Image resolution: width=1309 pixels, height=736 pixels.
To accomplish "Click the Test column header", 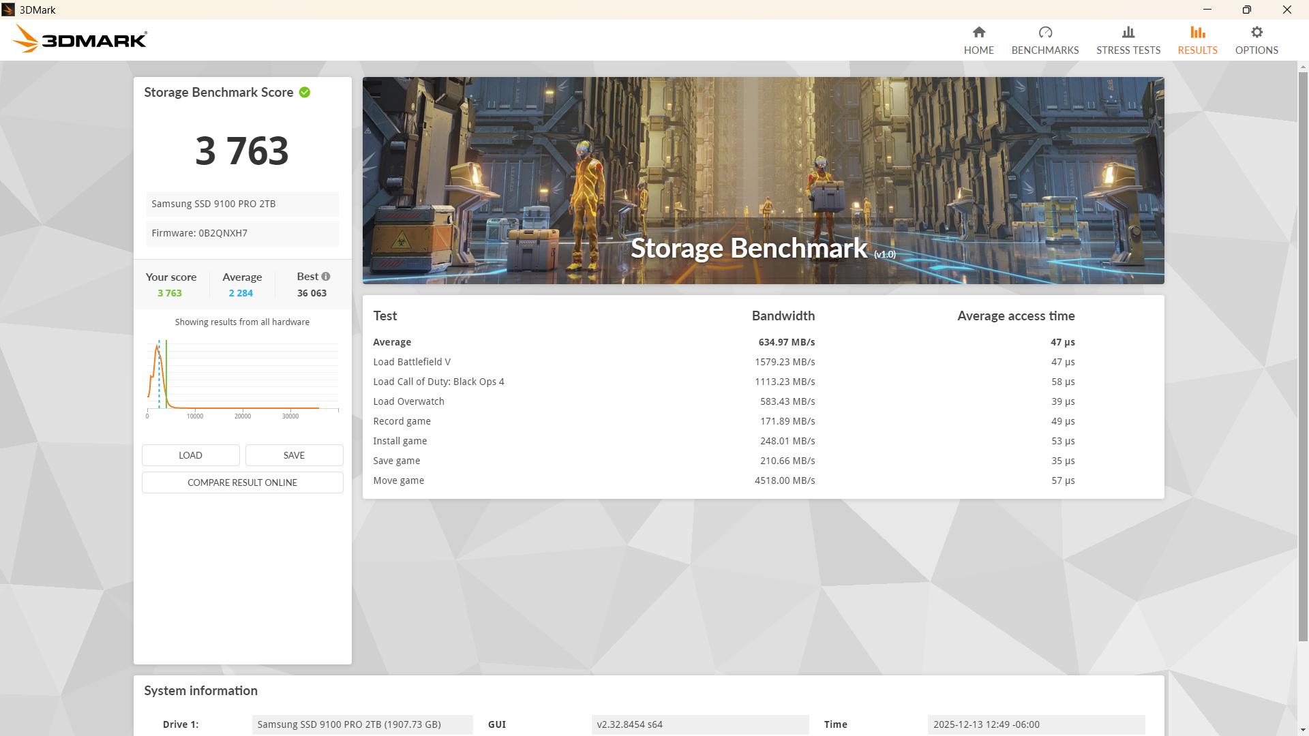I will [x=385, y=316].
